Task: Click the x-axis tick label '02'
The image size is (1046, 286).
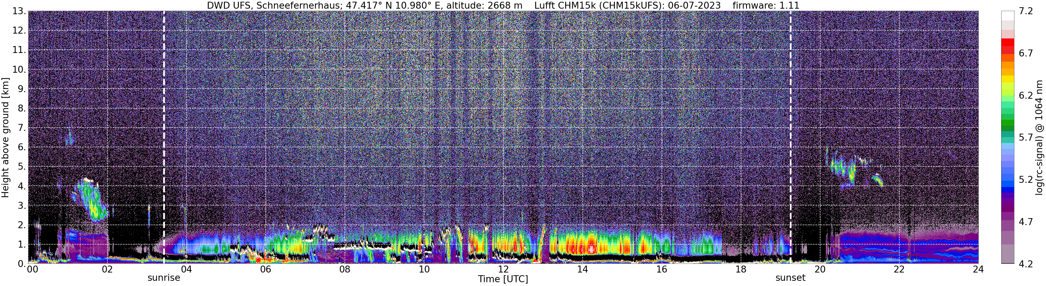Action: pos(107,269)
